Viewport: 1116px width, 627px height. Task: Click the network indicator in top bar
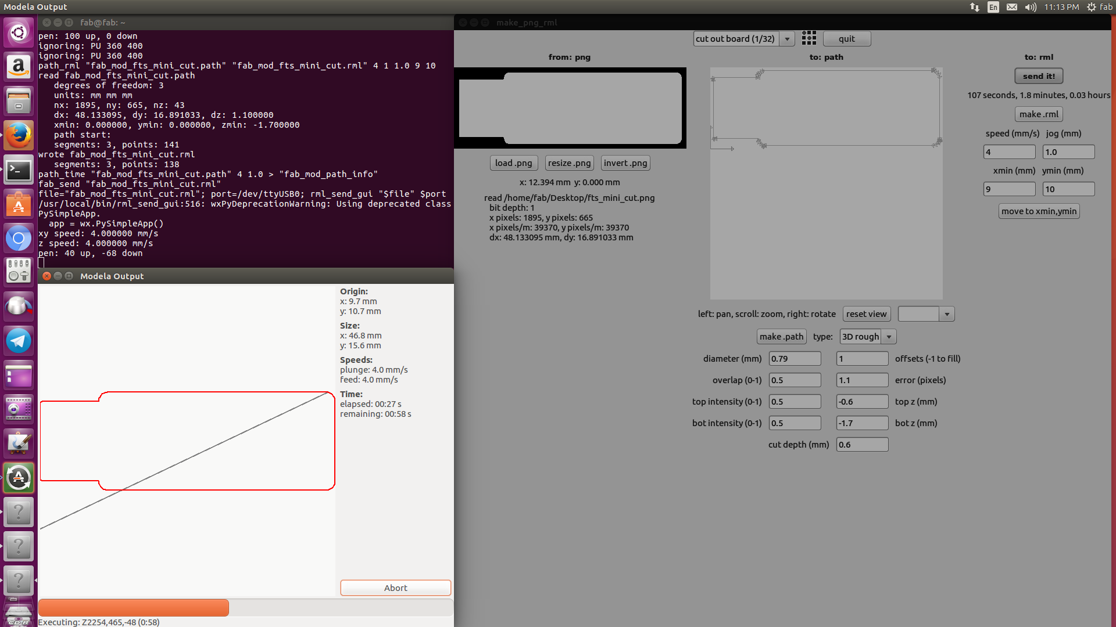[x=975, y=7]
